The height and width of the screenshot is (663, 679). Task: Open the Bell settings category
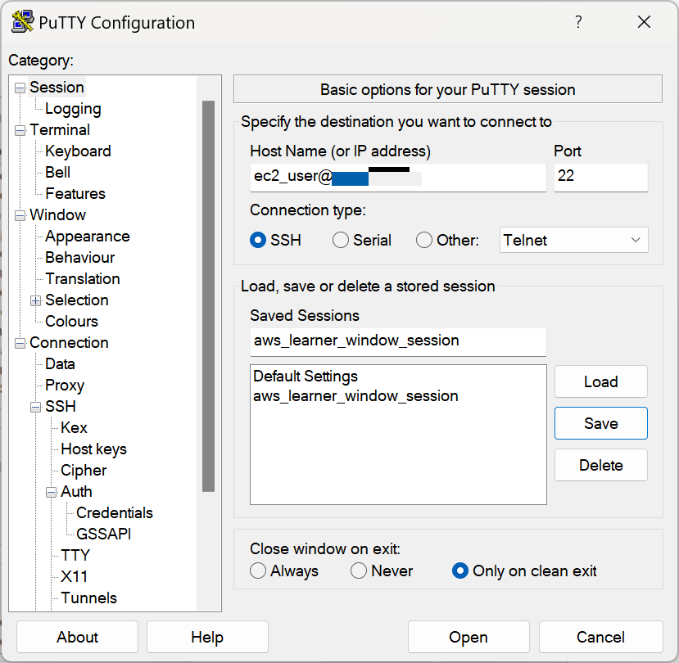57,172
